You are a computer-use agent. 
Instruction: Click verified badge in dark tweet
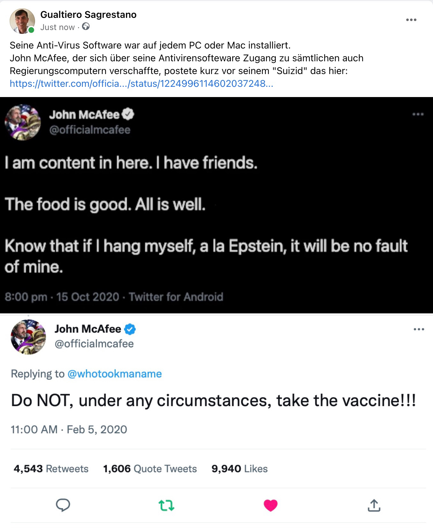point(128,114)
